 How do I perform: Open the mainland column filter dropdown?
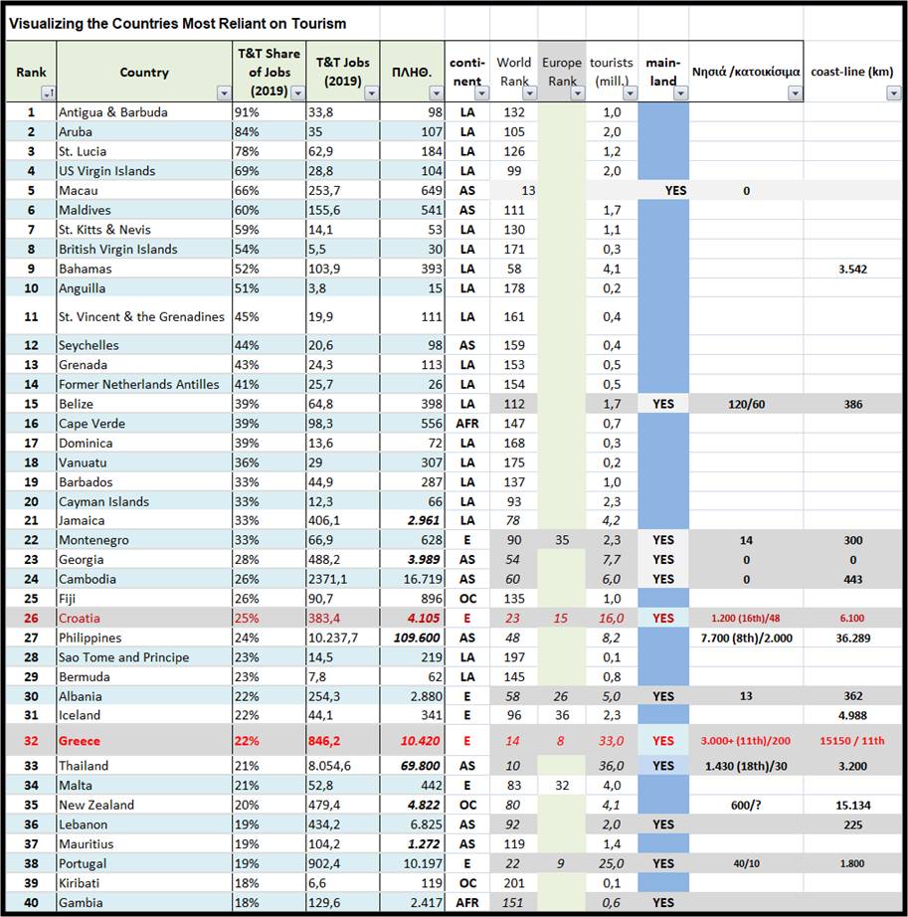680,92
